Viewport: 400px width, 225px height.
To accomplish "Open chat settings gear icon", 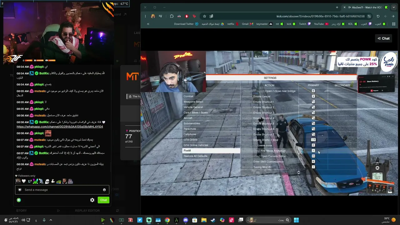I will tap(92, 200).
